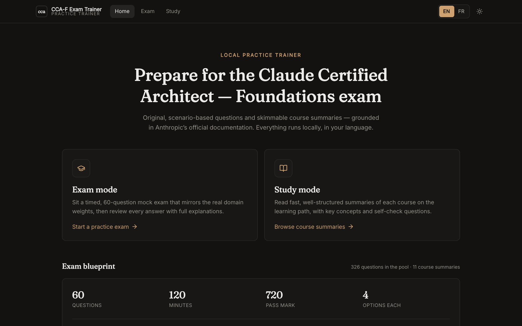The height and width of the screenshot is (326, 522).
Task: Click the 720 Pass Mark stat
Action: tap(280, 299)
